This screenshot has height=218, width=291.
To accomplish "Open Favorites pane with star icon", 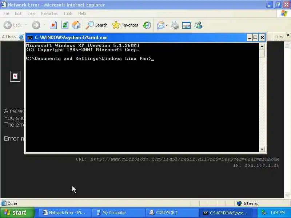I will point(125,25).
